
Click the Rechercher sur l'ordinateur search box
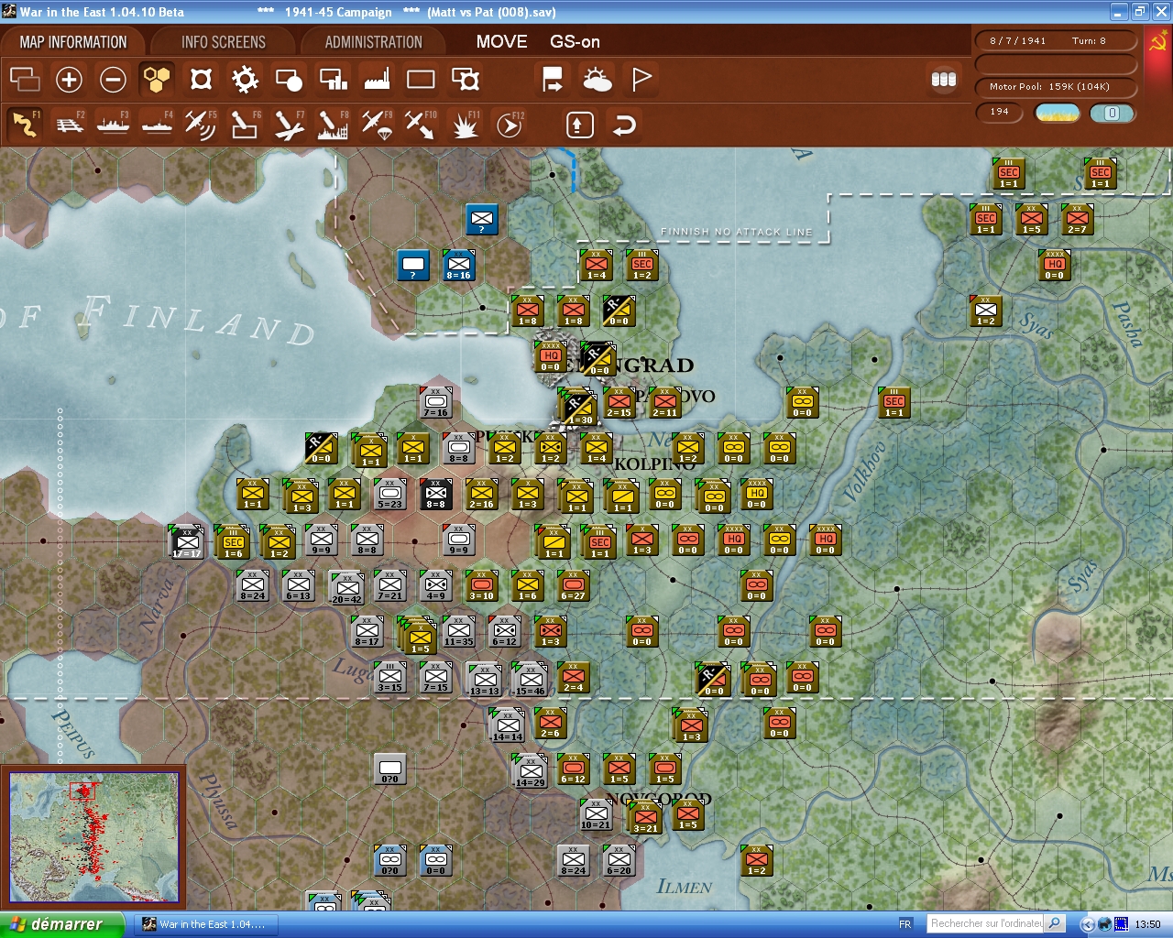pyautogui.click(x=985, y=923)
